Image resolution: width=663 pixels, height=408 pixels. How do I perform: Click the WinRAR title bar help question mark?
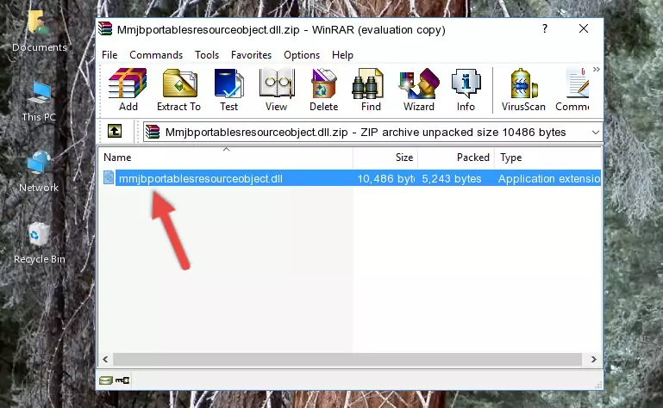coord(545,28)
